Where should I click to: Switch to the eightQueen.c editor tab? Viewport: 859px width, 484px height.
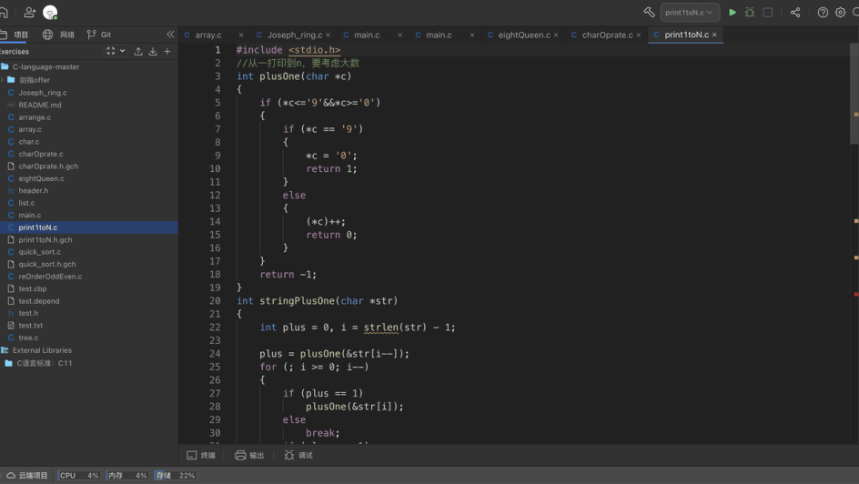[524, 35]
